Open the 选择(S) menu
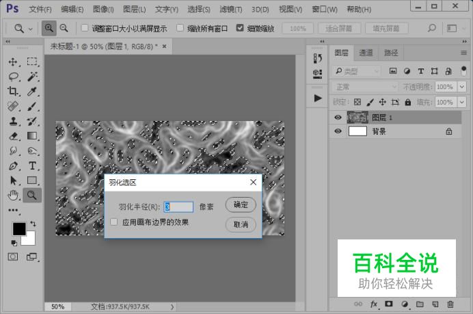The height and width of the screenshot is (314, 473). pos(199,10)
